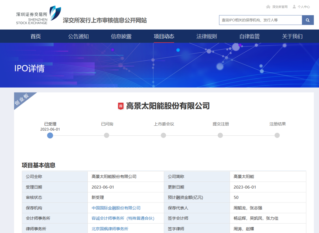This screenshot has height=233, width=319.
Task: Open the 北京国枫律师事务所 link
Action: (x=110, y=229)
